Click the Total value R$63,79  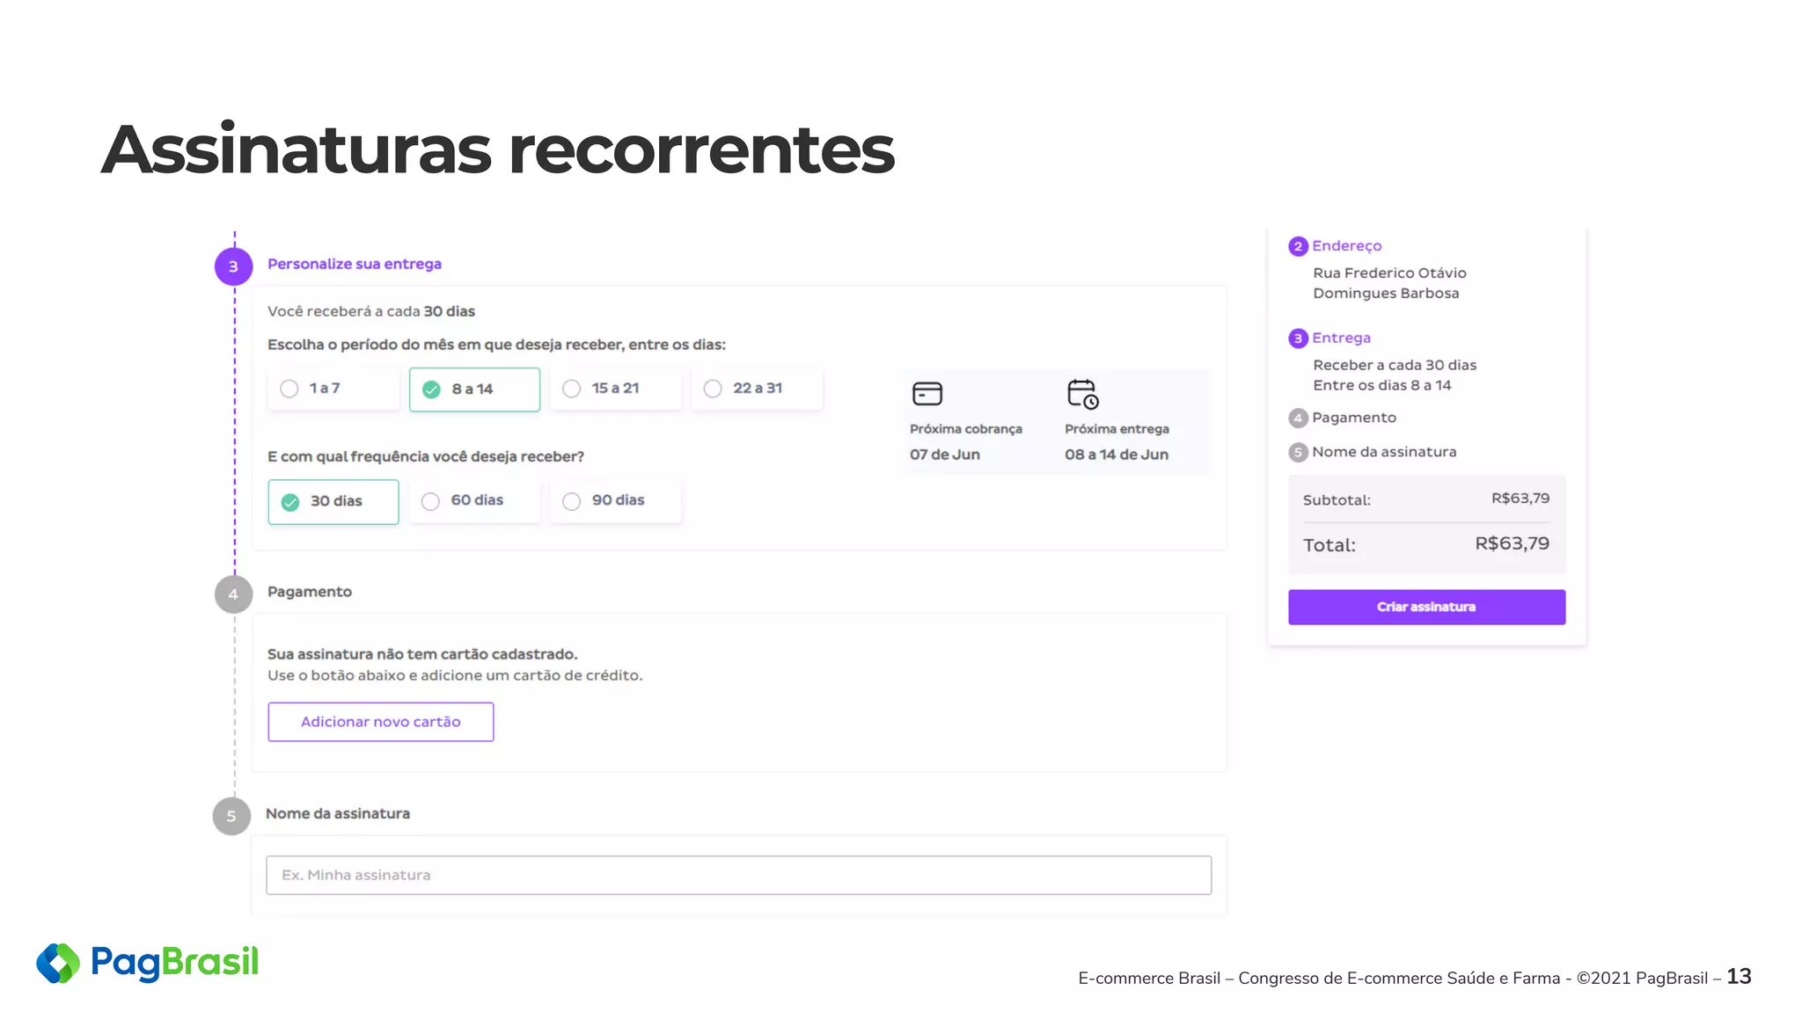tap(1513, 543)
